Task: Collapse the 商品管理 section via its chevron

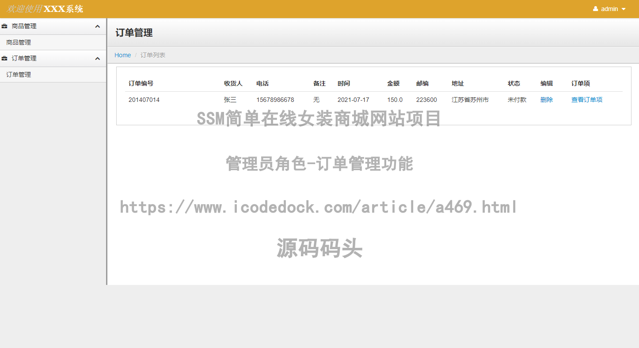Action: 97,26
